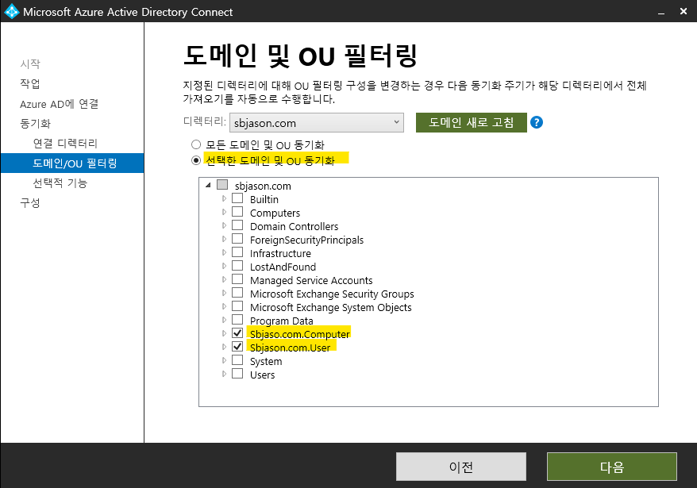Go to the 시작 step in sidebar
Screen dimensions: 697x488
coord(30,64)
